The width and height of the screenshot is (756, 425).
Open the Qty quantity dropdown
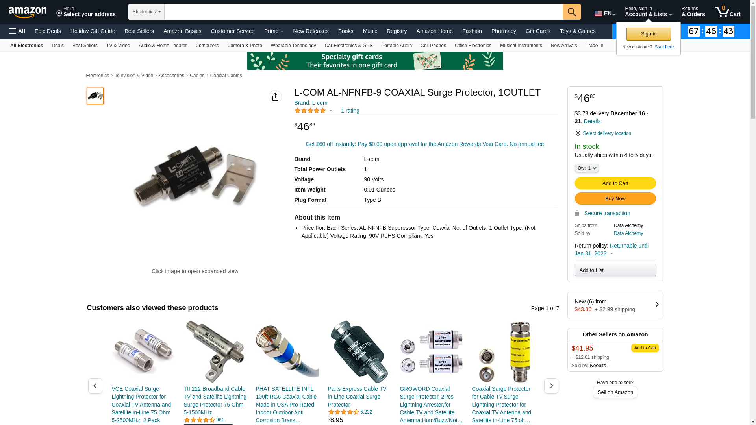587,168
